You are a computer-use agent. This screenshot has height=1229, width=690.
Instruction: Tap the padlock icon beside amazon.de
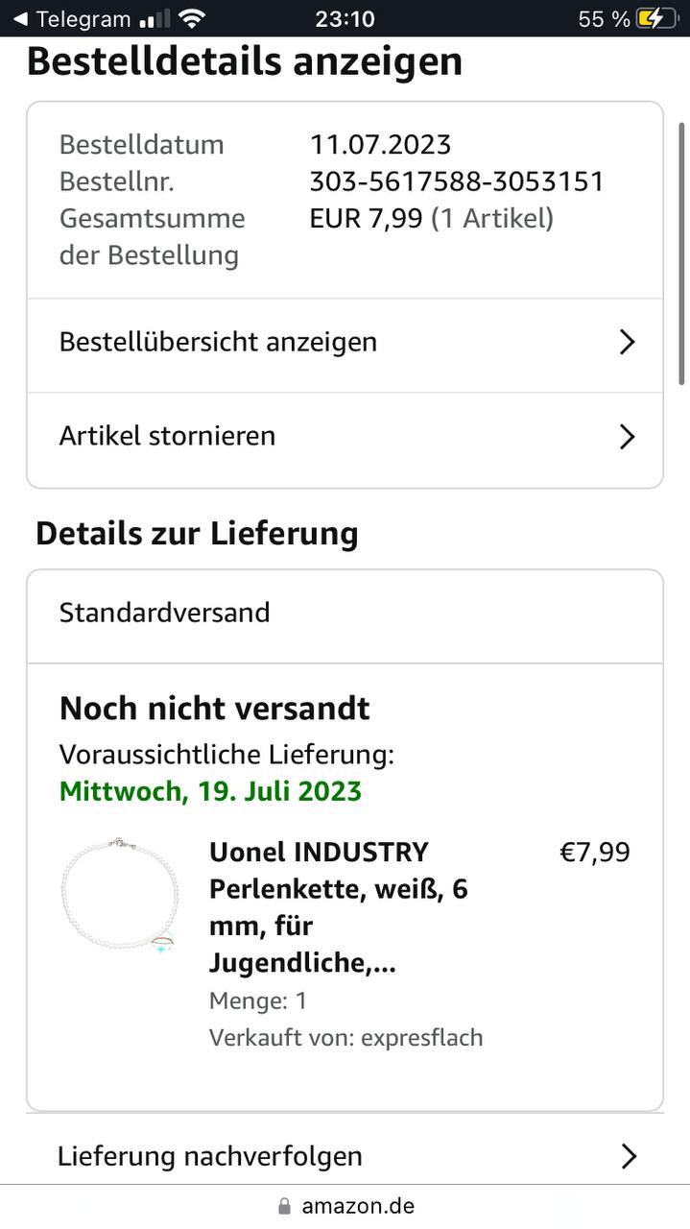point(283,1206)
